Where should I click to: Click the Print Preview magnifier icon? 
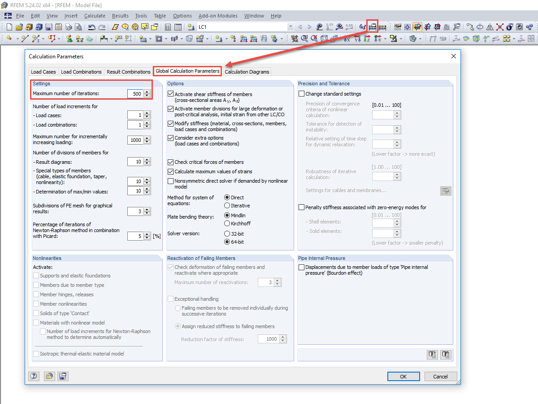point(78,27)
